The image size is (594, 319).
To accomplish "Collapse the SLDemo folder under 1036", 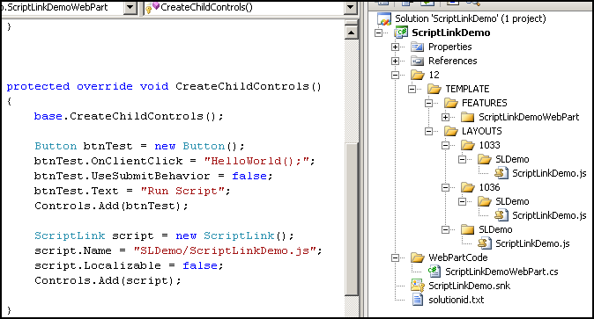I will pyautogui.click(x=462, y=201).
